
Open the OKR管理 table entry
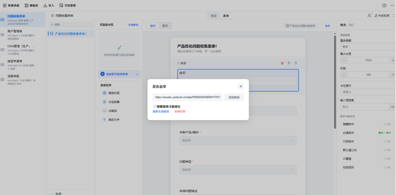tap(23, 50)
